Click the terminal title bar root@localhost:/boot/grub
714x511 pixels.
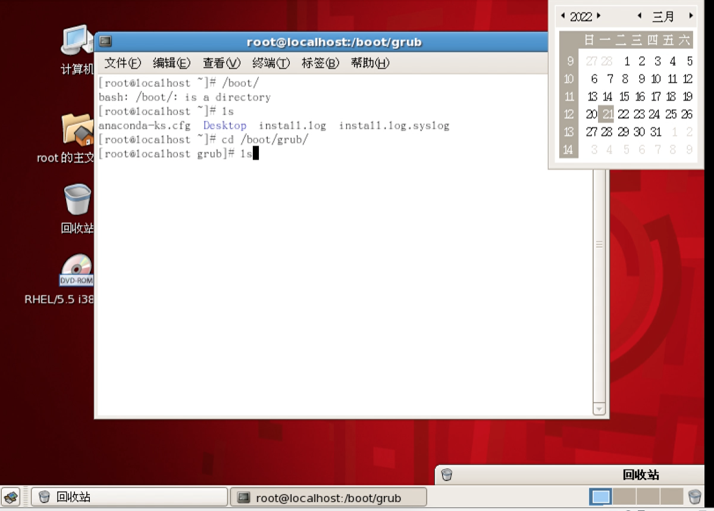pos(334,42)
